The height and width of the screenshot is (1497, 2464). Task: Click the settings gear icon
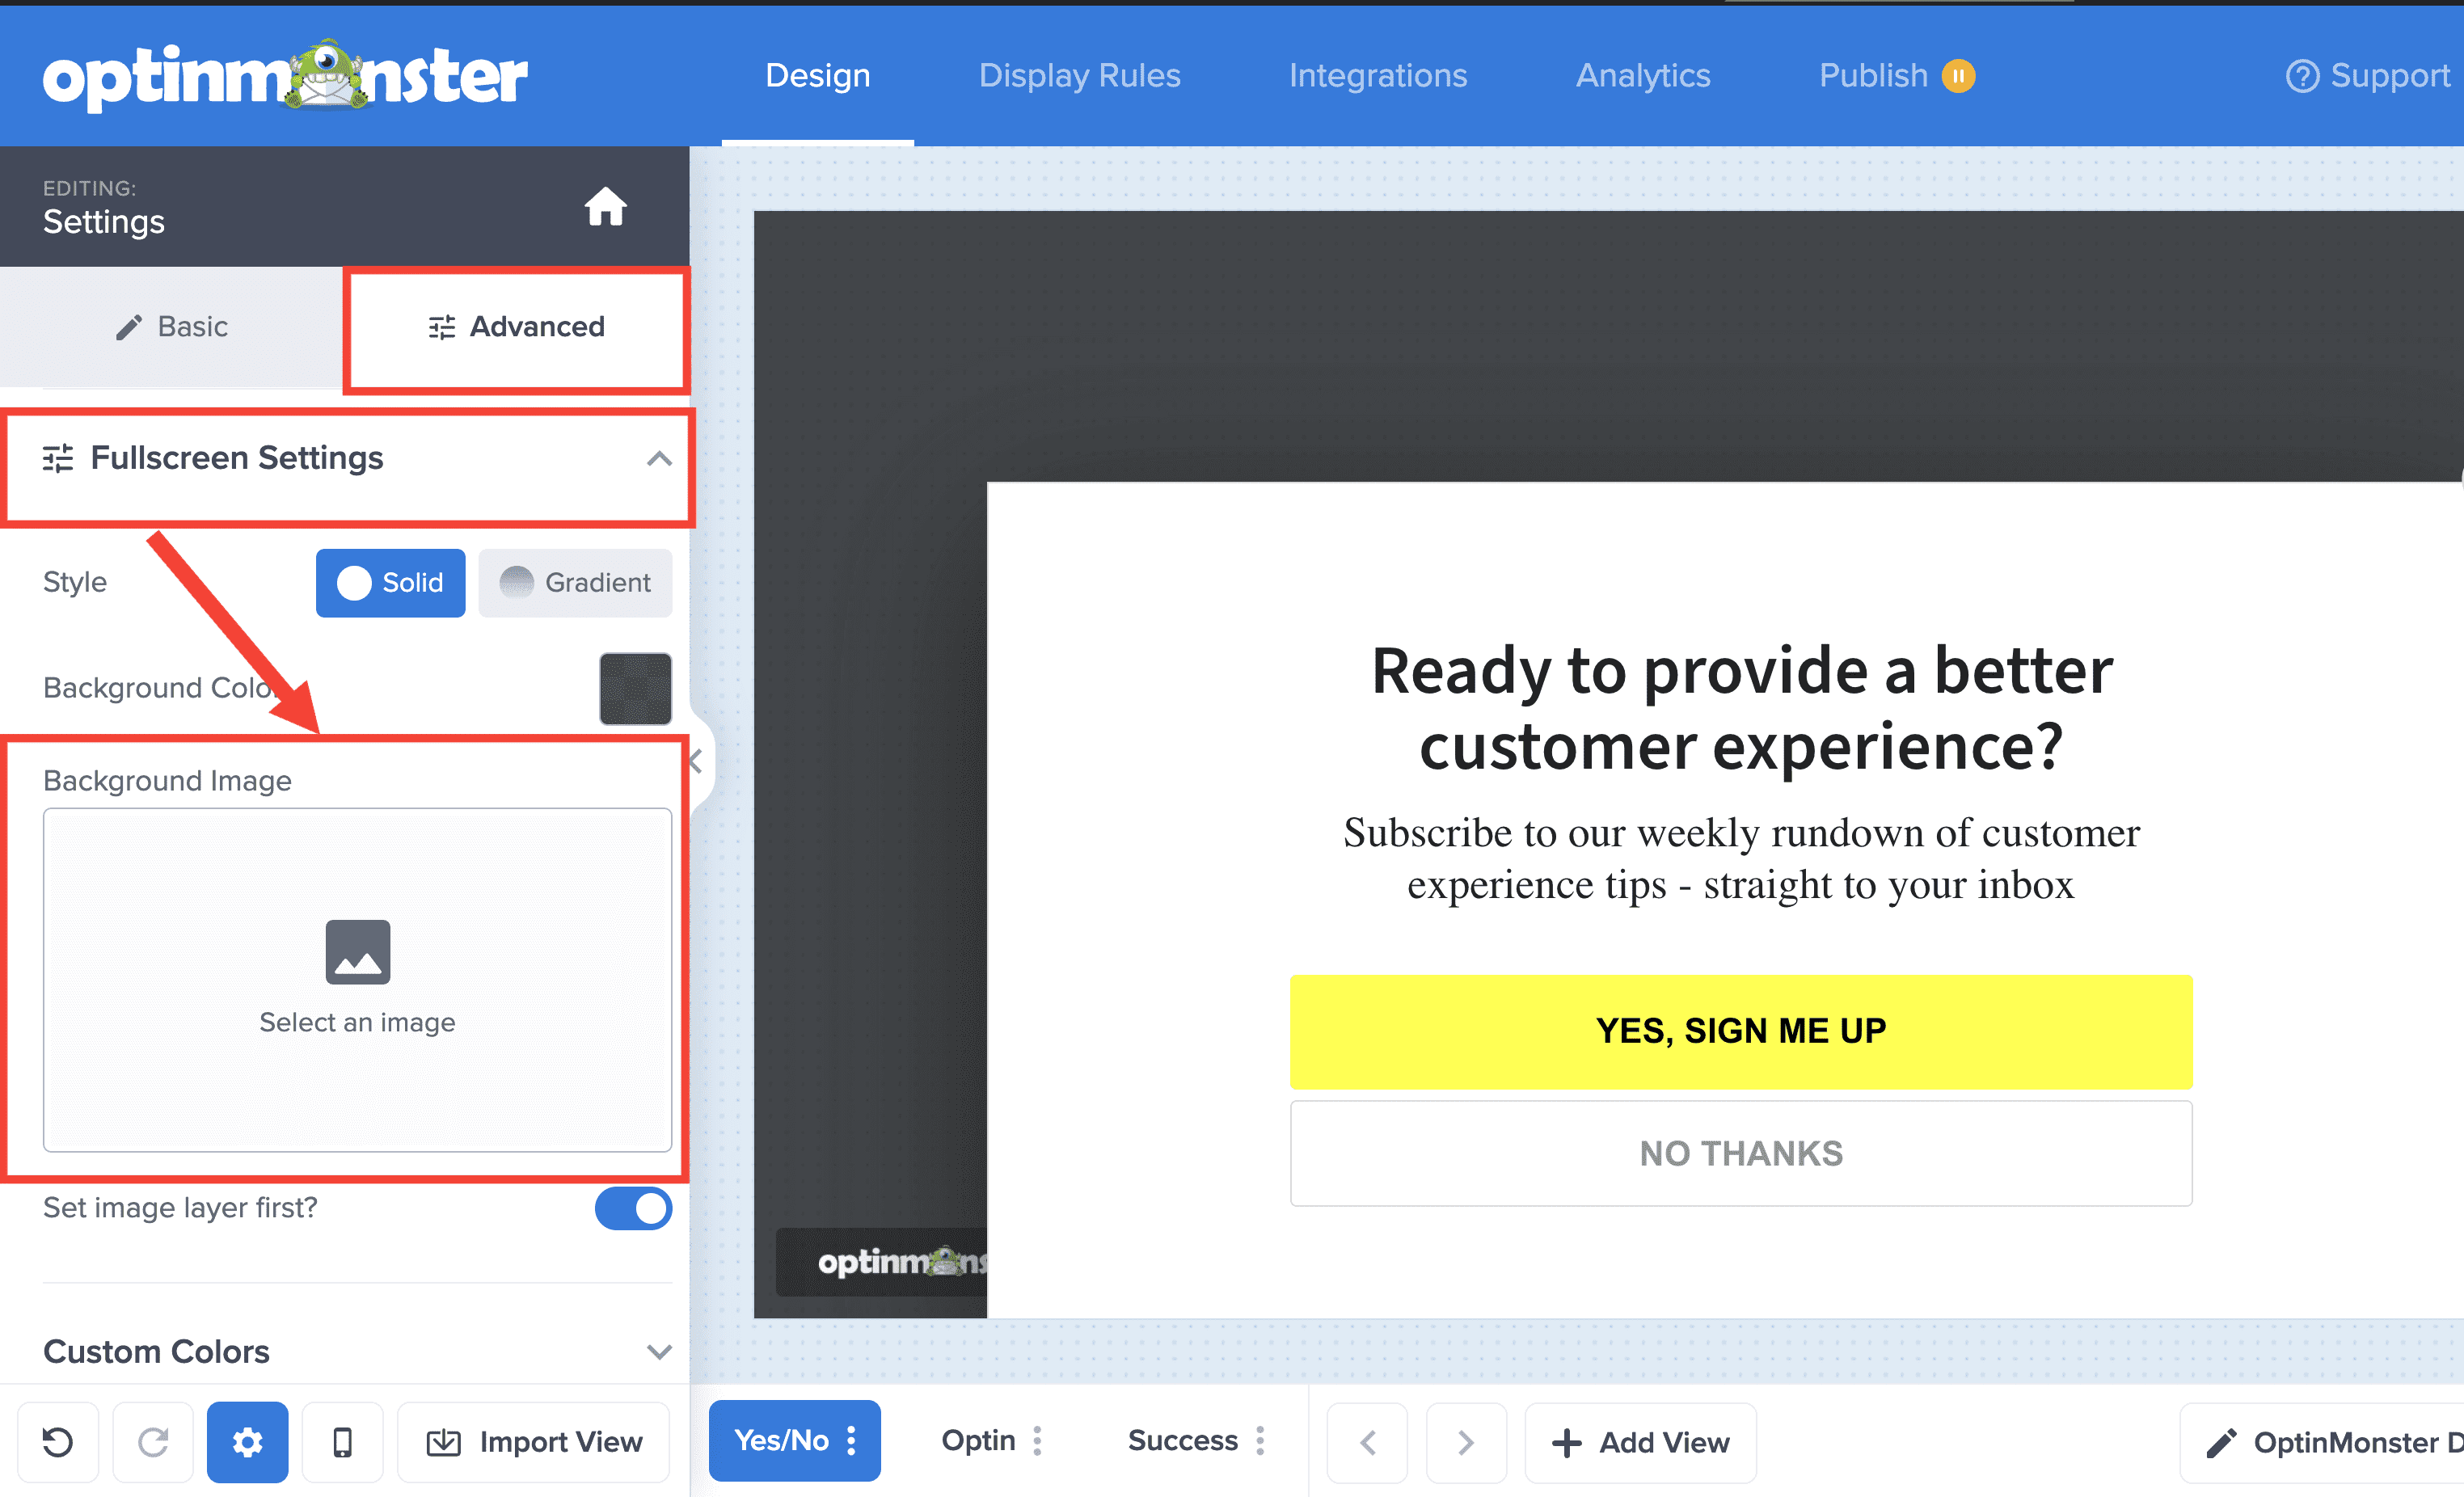tap(247, 1442)
